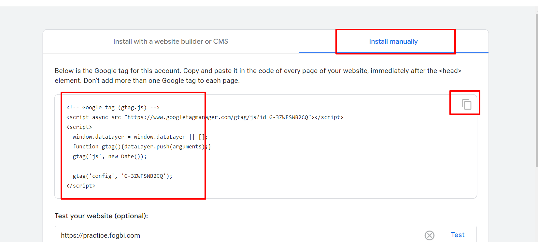Click the gtag('config', 'G-3ZWFSWB2CQ') line

click(122, 176)
